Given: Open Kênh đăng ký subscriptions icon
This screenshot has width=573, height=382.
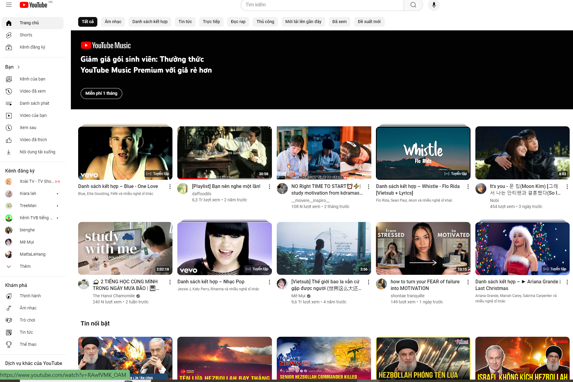Looking at the screenshot, I should (9, 47).
